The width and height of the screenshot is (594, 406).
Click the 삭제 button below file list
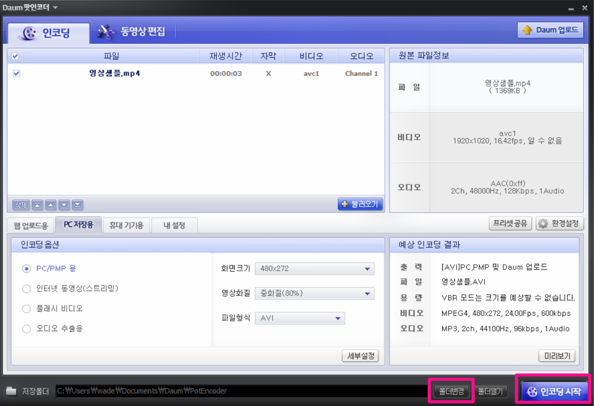(x=21, y=205)
